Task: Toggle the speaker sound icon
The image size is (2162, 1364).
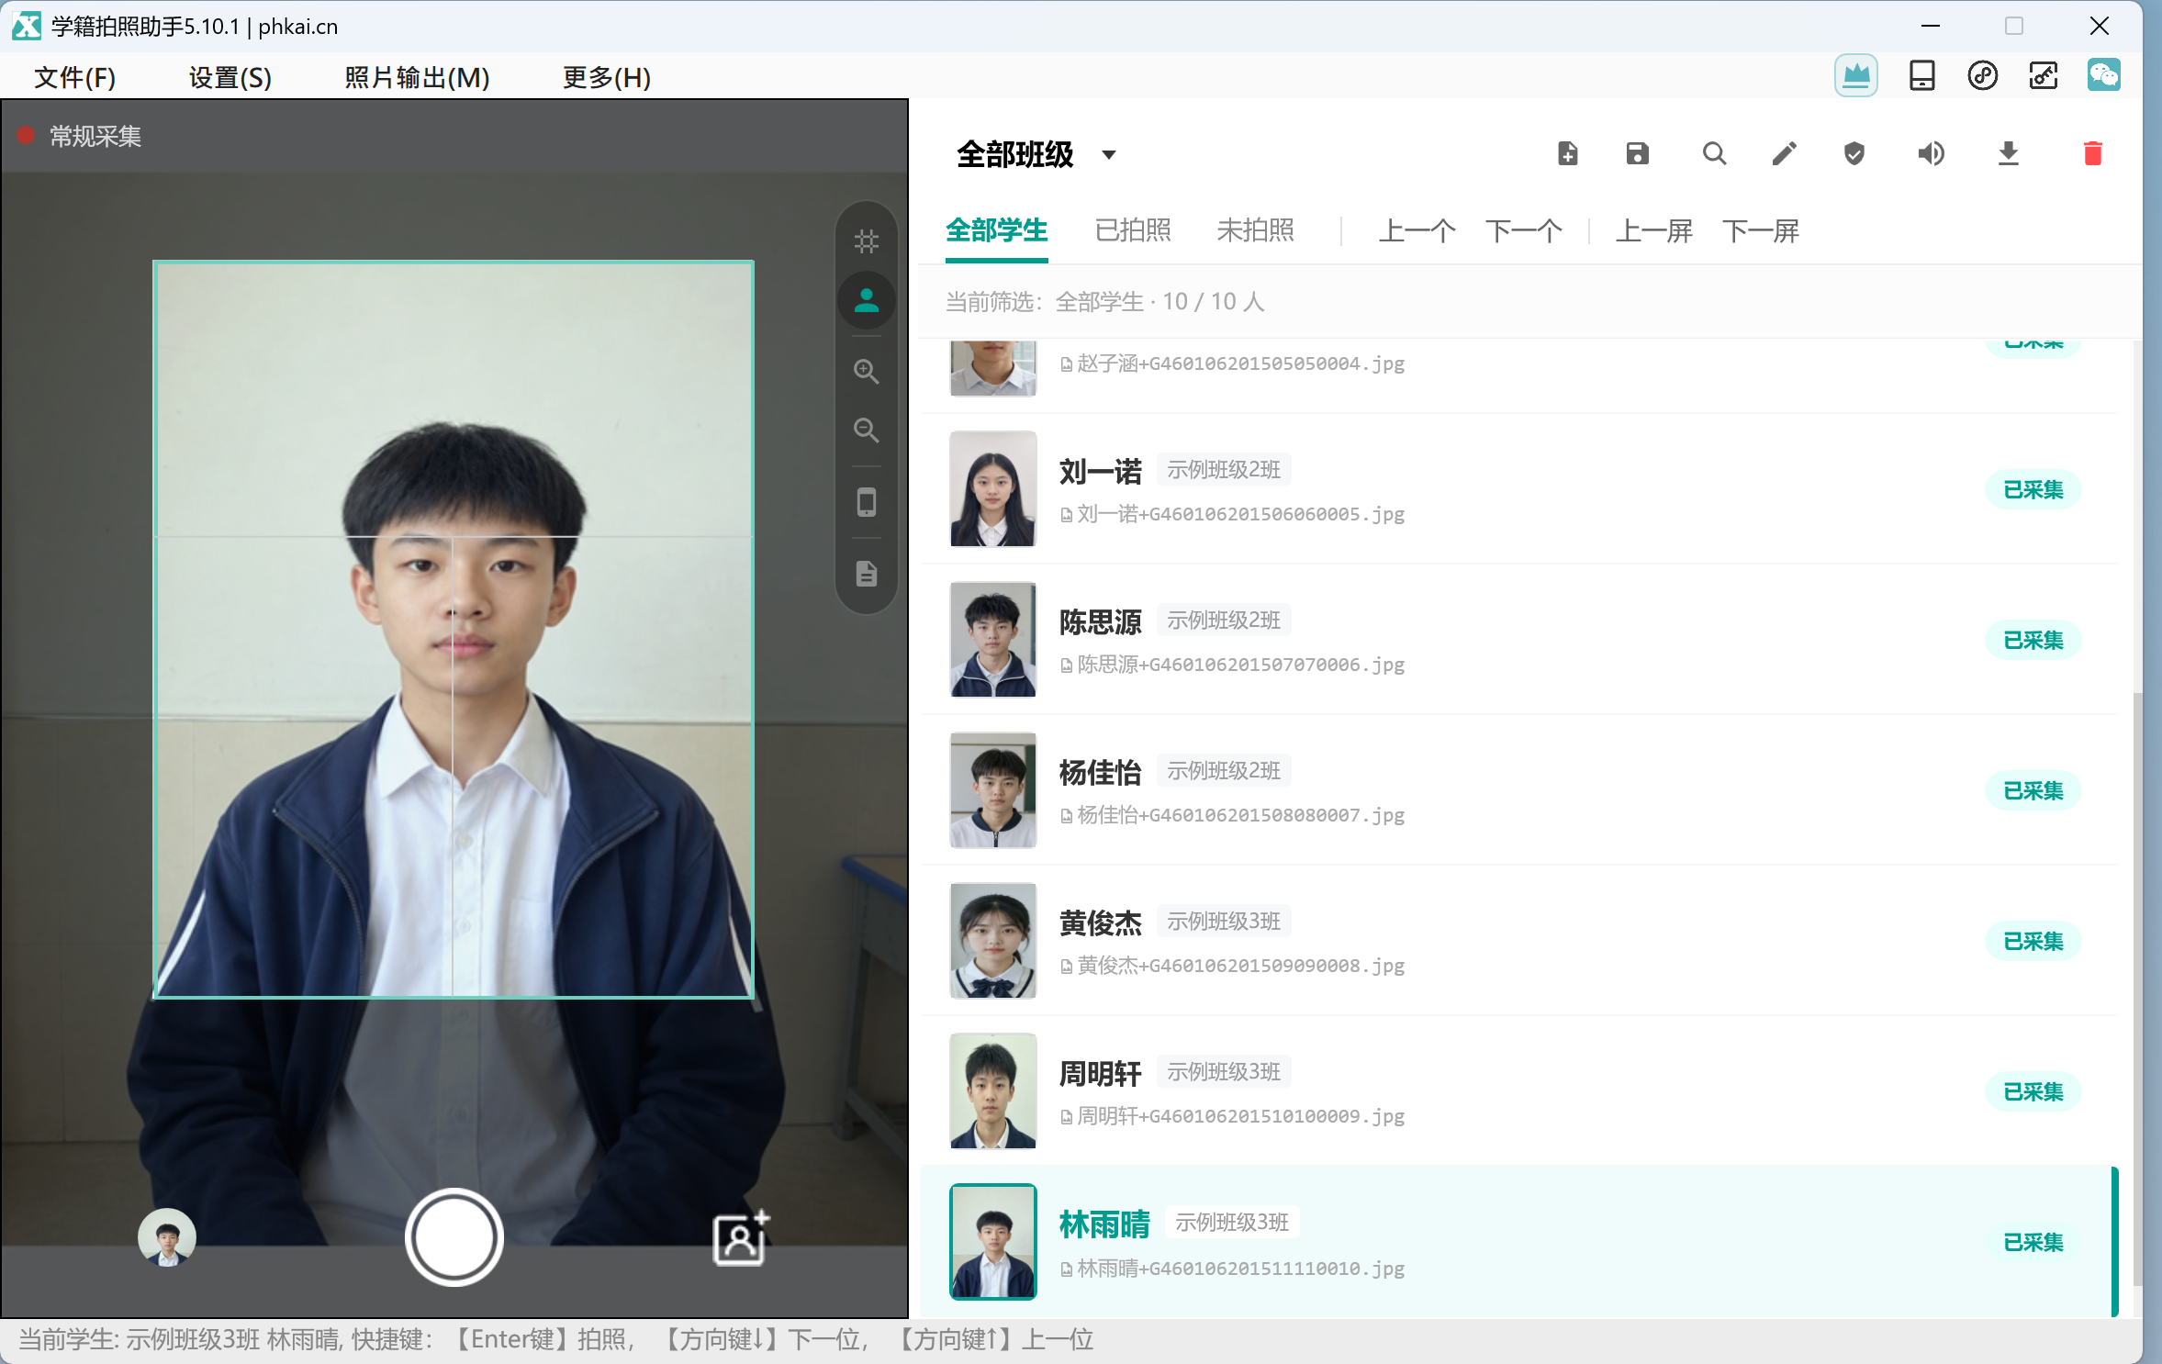Action: coord(1931,153)
